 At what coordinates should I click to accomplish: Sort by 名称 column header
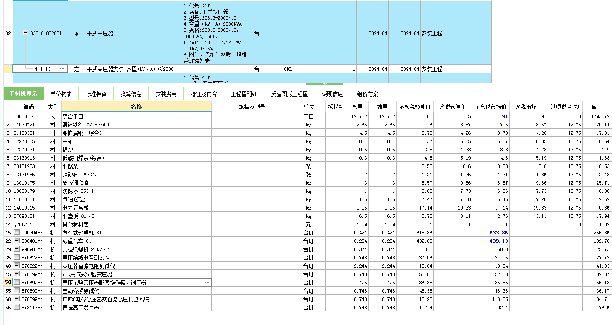[137, 107]
